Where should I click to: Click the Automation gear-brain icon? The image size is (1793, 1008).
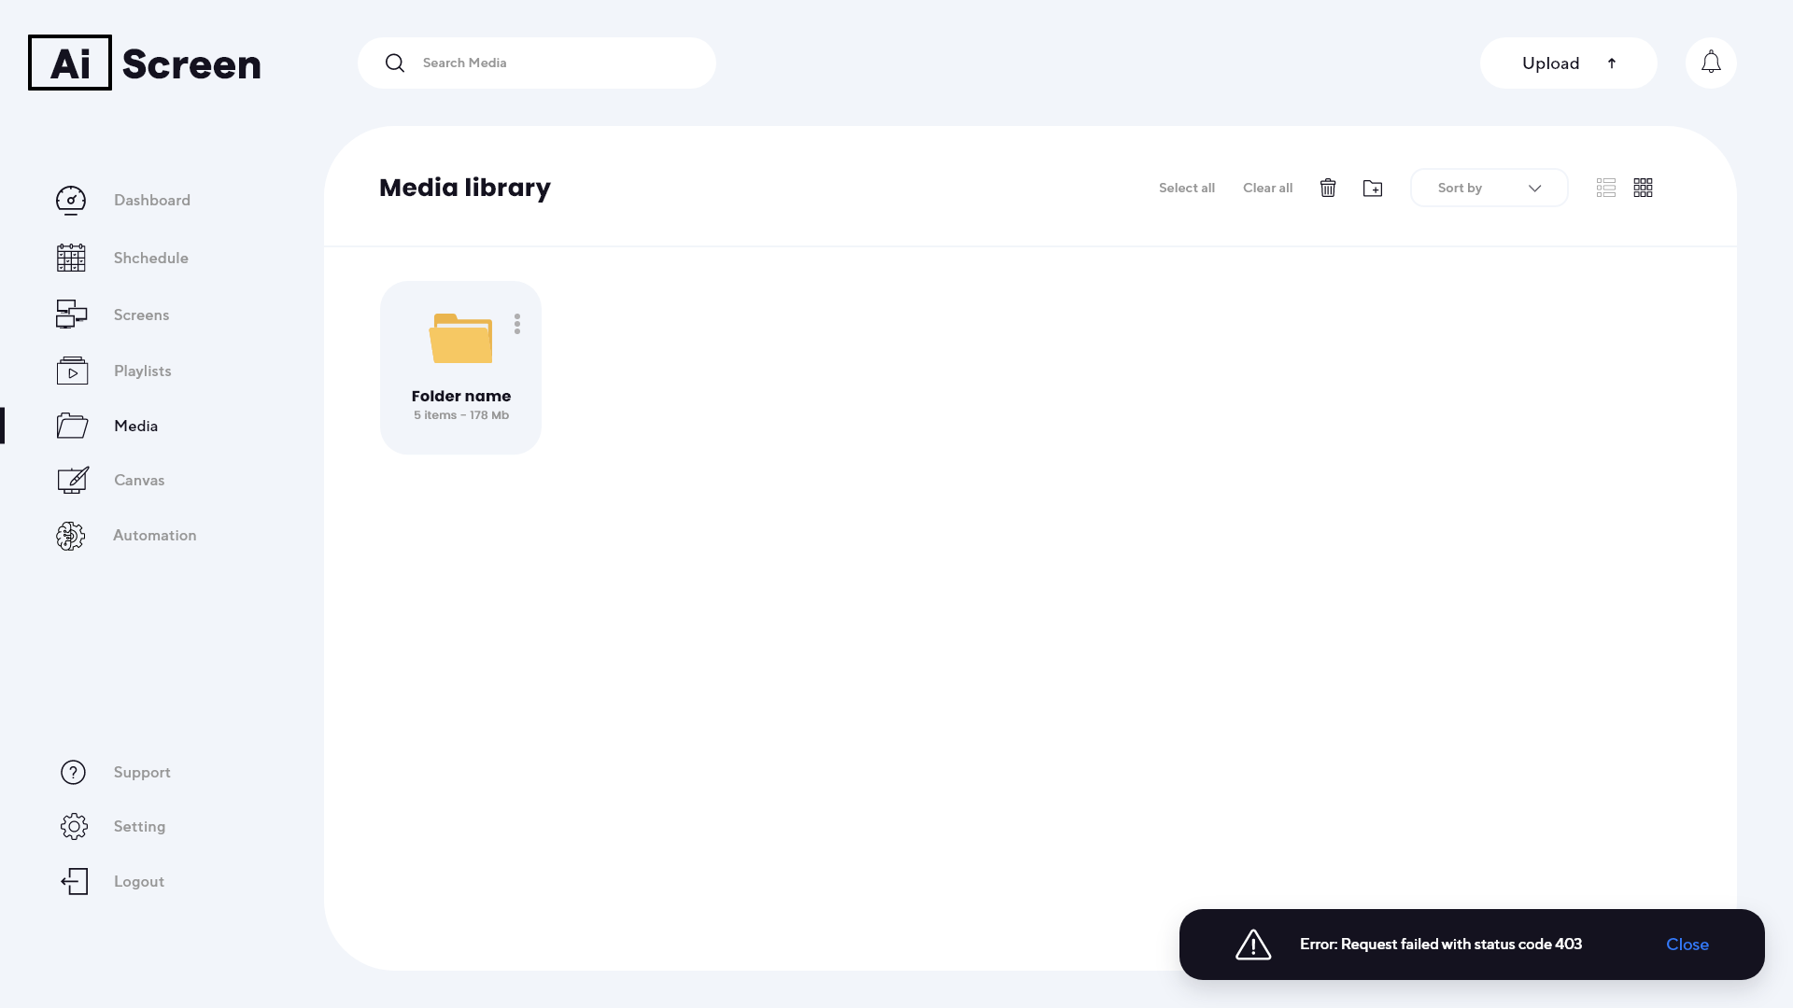(71, 536)
